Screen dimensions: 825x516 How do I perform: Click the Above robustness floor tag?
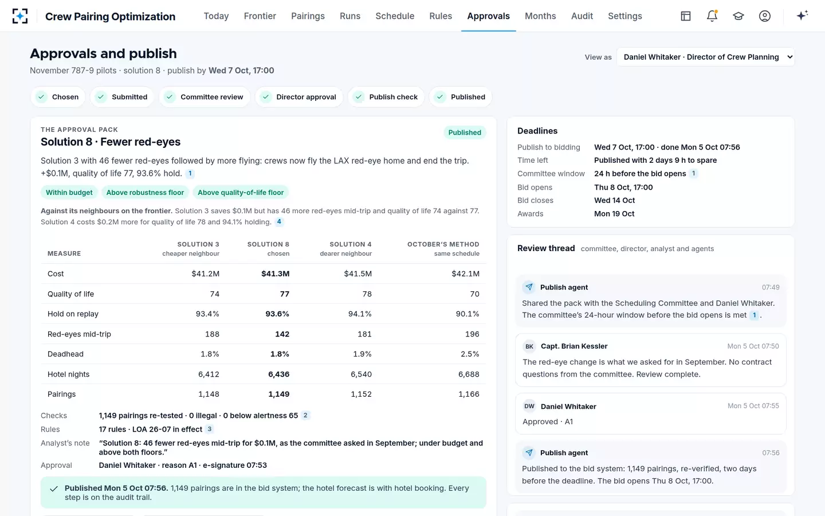[x=145, y=193]
